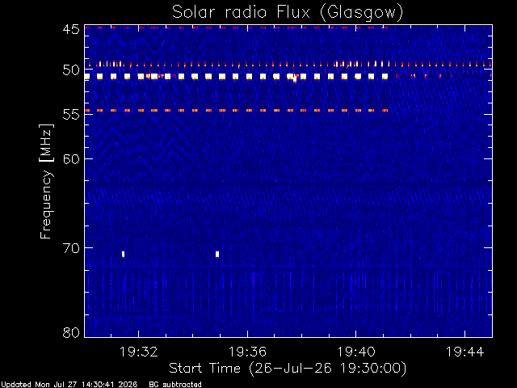Click the bright burst near 19:35 at 70 MHz

pyautogui.click(x=217, y=254)
